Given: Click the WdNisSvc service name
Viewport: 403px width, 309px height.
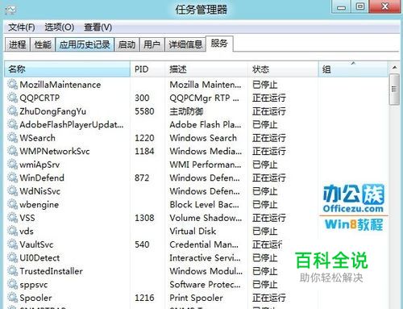Looking at the screenshot, I should coord(40,191).
